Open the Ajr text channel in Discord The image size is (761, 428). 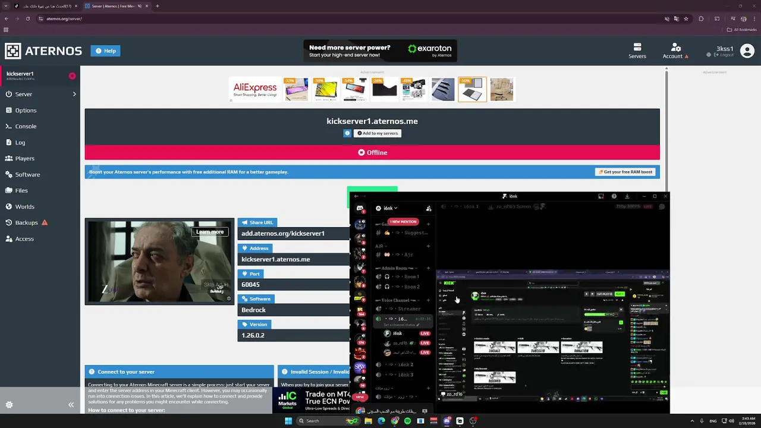click(403, 255)
